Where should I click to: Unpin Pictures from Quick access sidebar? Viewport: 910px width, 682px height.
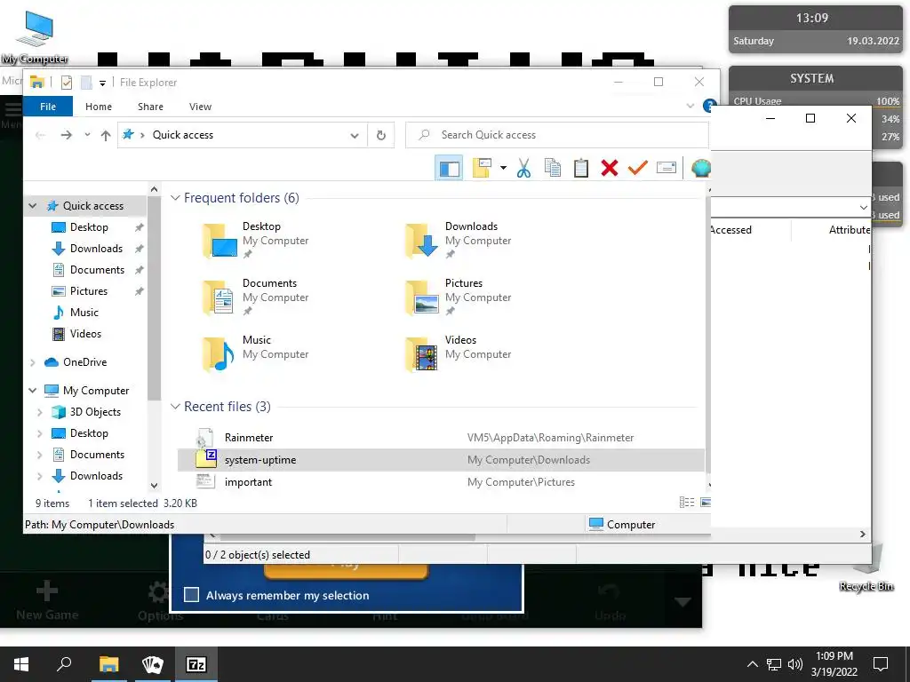[x=140, y=291]
